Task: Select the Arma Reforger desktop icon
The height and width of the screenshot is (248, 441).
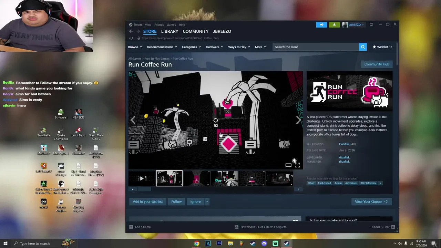Action: [61, 170]
